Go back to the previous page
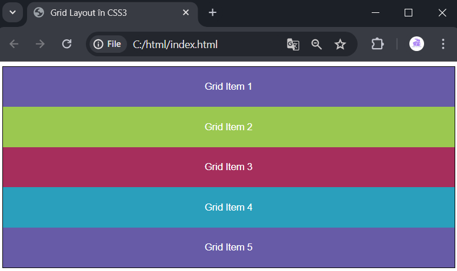Image resolution: width=457 pixels, height=271 pixels. tap(14, 44)
